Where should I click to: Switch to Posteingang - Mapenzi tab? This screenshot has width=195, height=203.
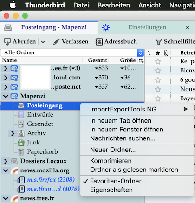49,27
